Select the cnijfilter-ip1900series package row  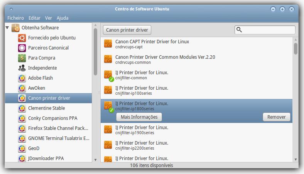tap(196, 130)
